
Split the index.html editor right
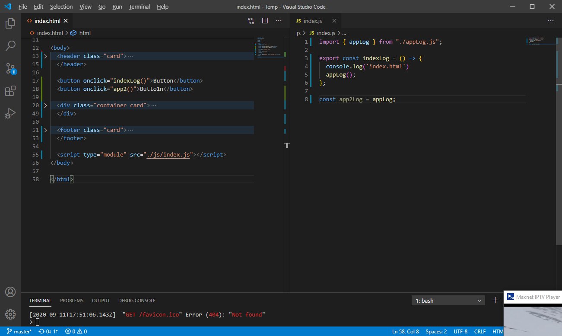tap(265, 20)
